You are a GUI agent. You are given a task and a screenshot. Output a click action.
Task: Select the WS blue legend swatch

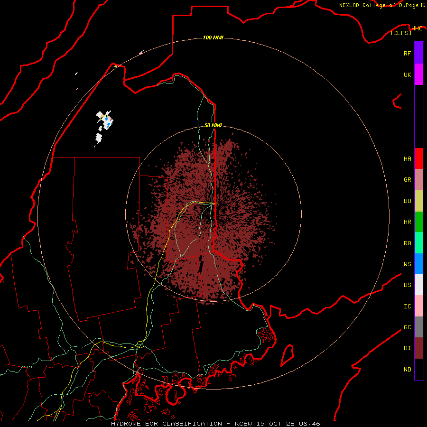419,264
